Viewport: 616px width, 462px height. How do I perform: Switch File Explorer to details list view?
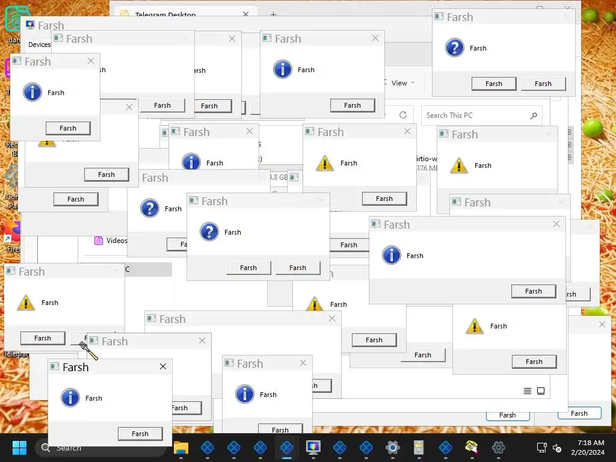[x=528, y=391]
